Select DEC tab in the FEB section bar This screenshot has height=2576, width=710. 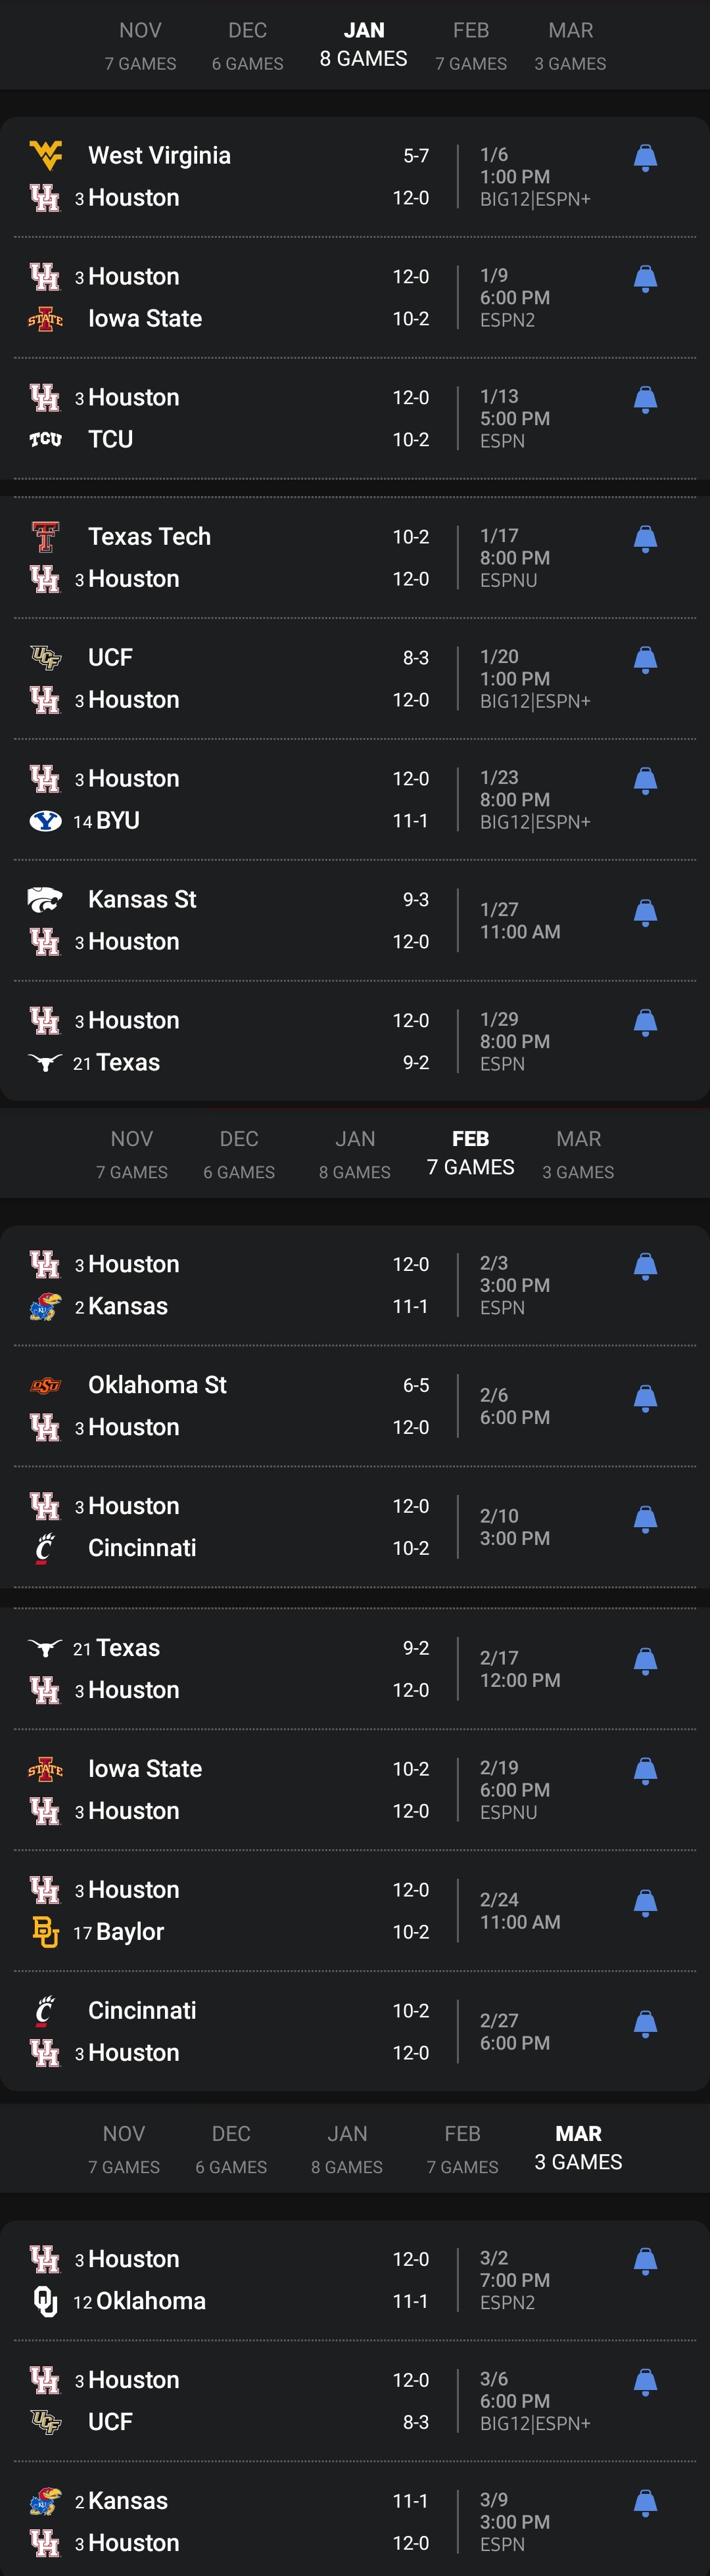(x=239, y=1154)
